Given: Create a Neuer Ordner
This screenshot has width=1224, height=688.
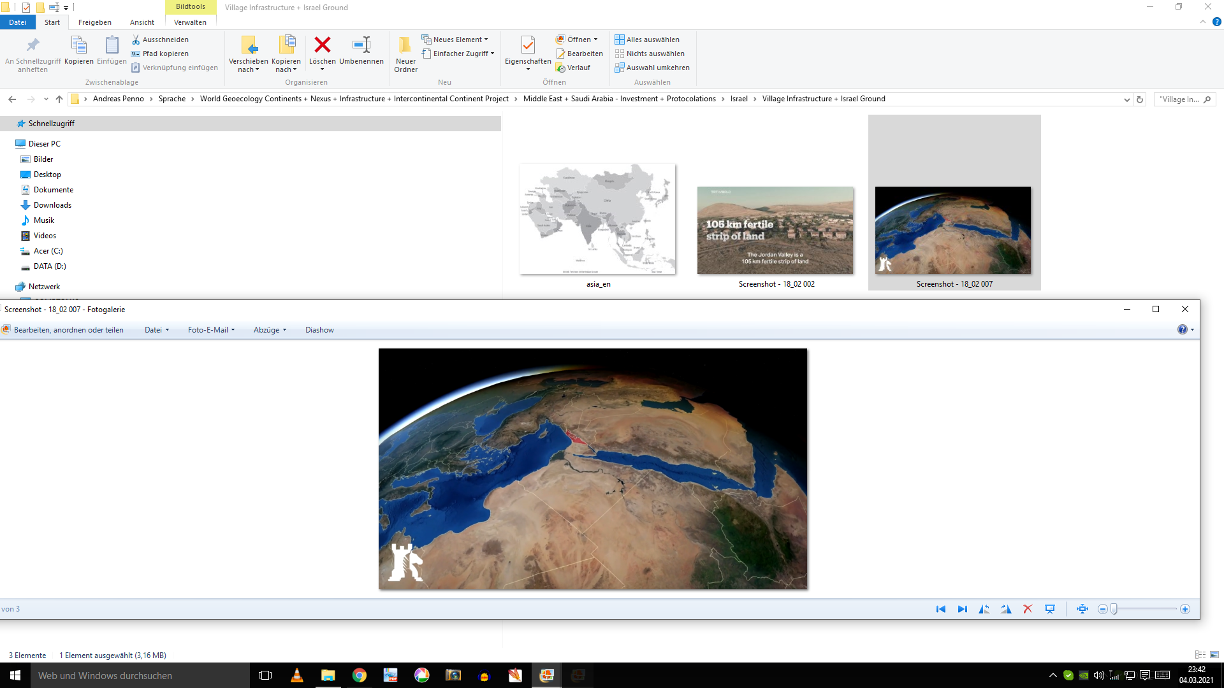Looking at the screenshot, I should coord(405,54).
